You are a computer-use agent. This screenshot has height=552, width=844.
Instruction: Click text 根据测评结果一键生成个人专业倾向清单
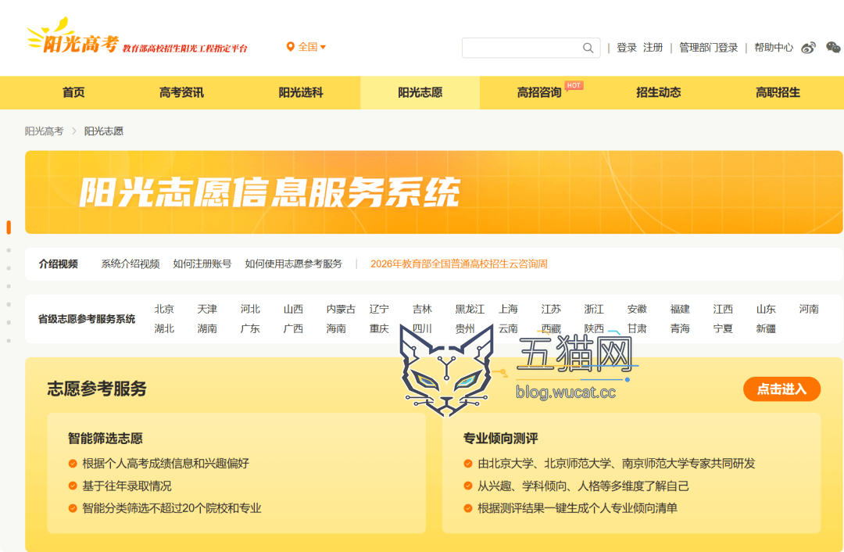pos(578,508)
